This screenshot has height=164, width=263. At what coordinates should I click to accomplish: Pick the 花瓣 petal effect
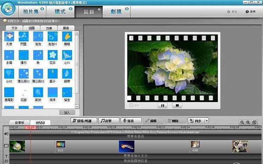(24, 92)
